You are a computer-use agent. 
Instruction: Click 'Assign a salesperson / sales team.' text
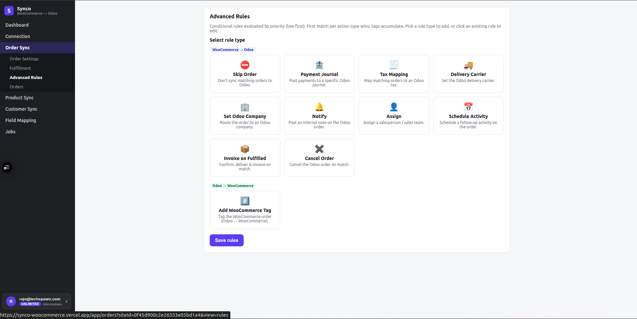[x=394, y=123]
